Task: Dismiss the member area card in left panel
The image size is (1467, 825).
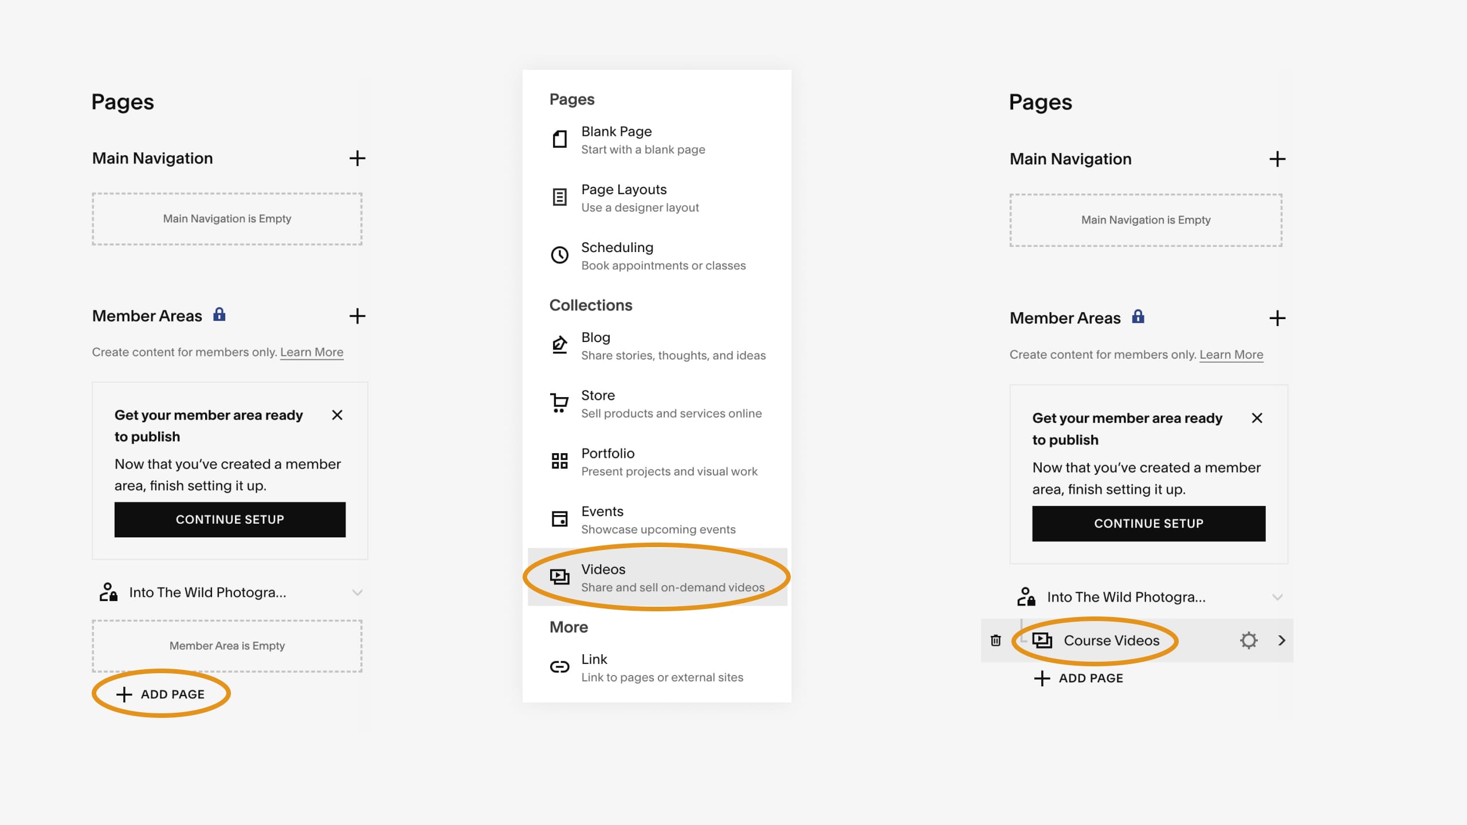Action: 337,415
